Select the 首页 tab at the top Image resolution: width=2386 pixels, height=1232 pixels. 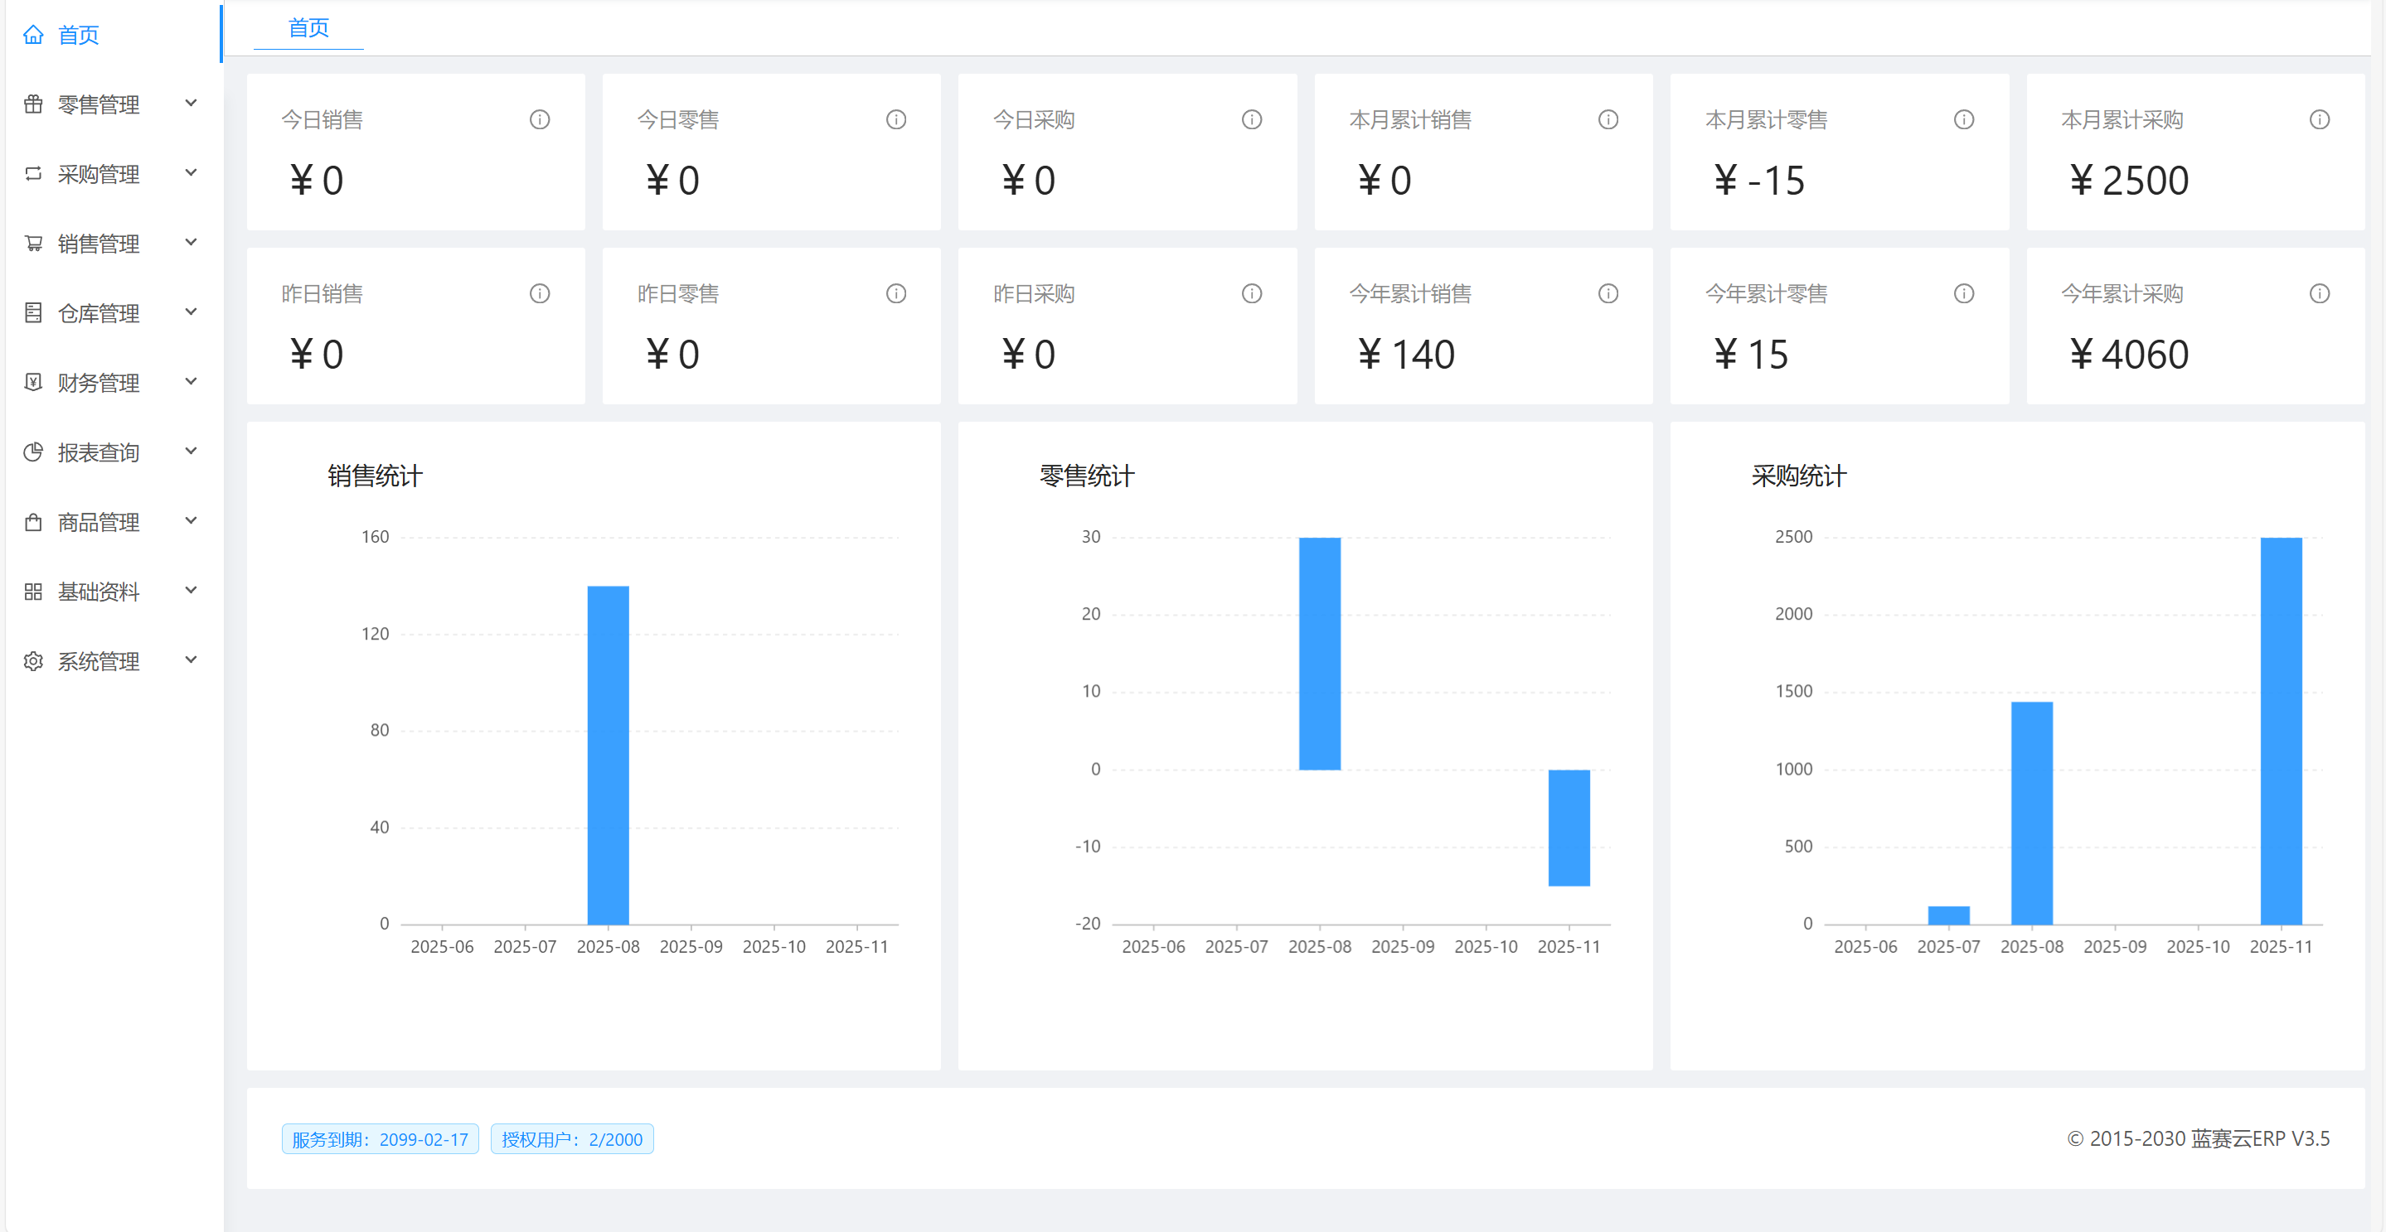pyautogui.click(x=308, y=28)
